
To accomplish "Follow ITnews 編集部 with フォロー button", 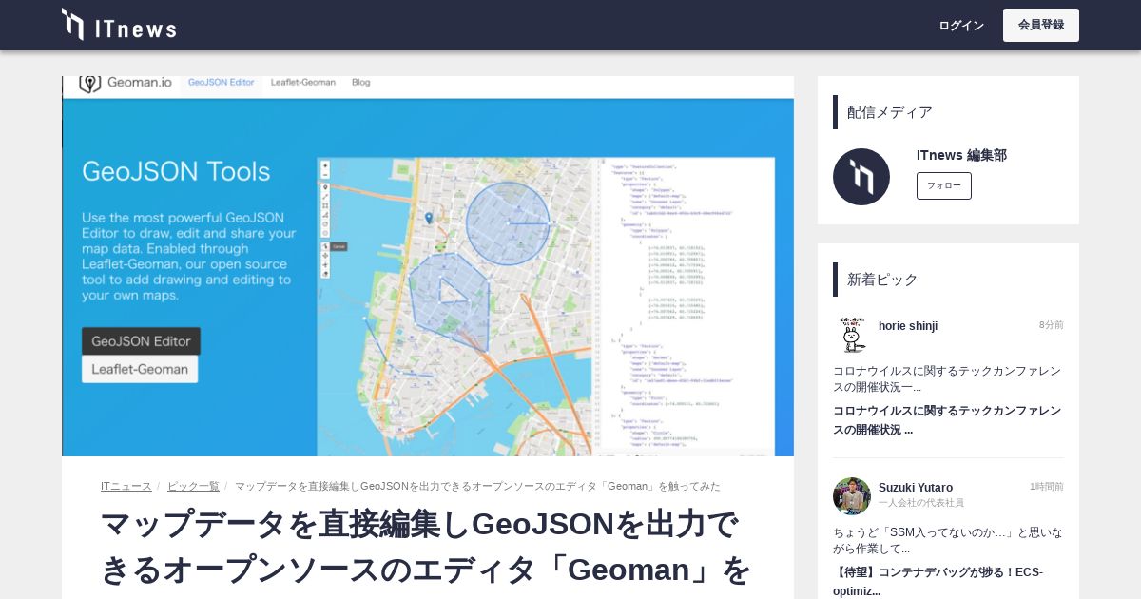I will tap(944, 185).
